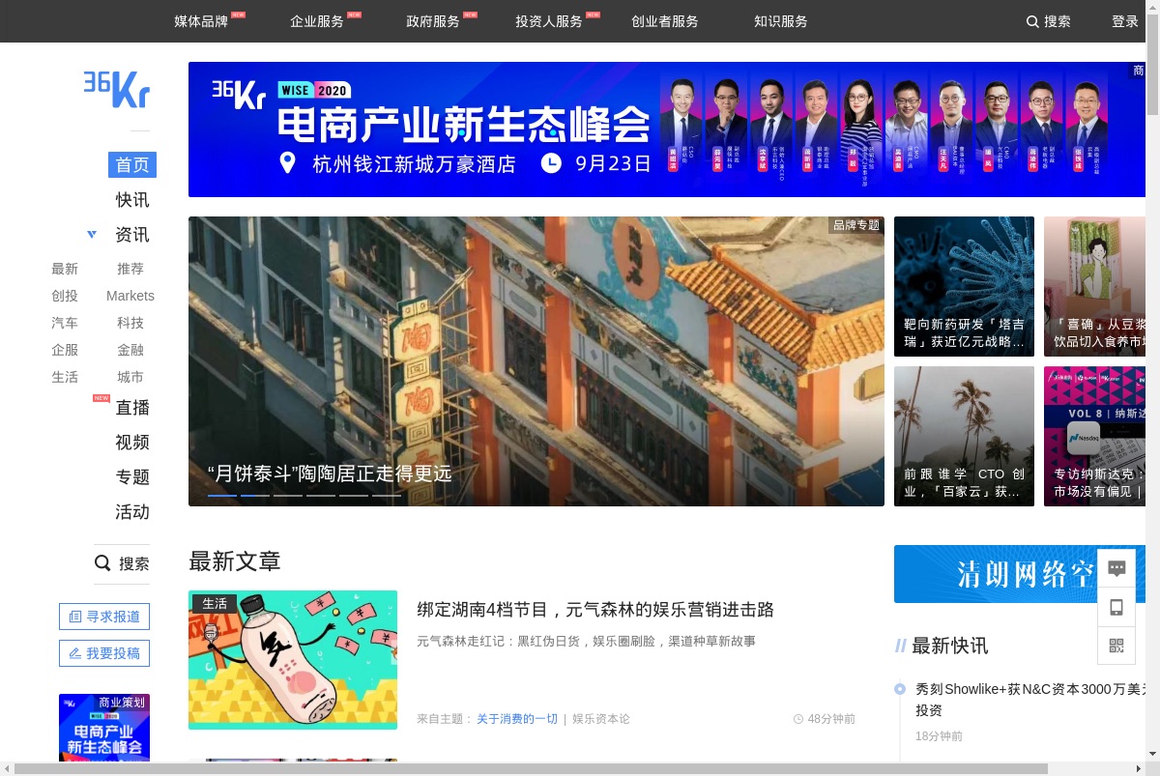Click the 我要投稿 pencil icon

point(75,653)
